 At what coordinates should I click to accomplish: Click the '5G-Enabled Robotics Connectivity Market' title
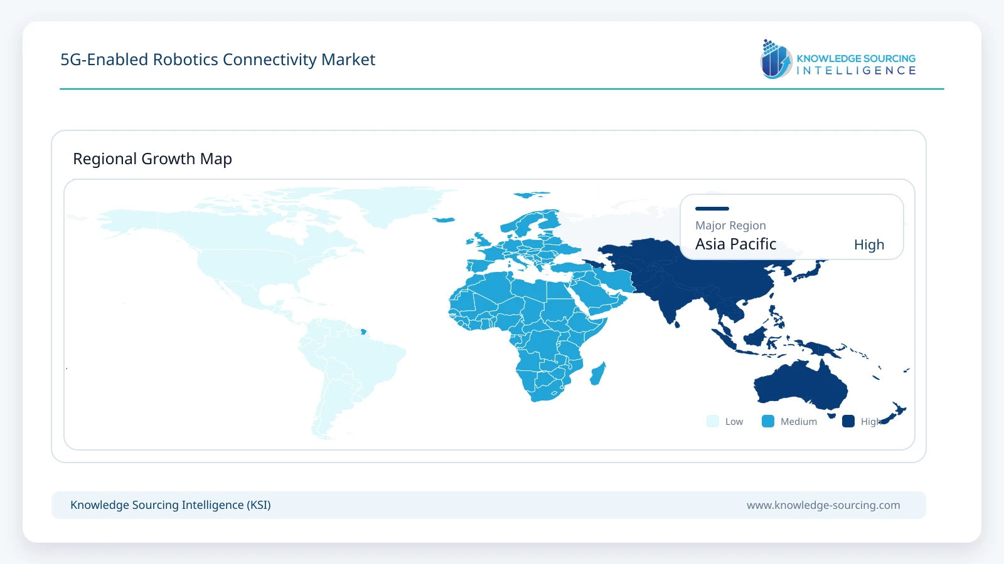[218, 60]
